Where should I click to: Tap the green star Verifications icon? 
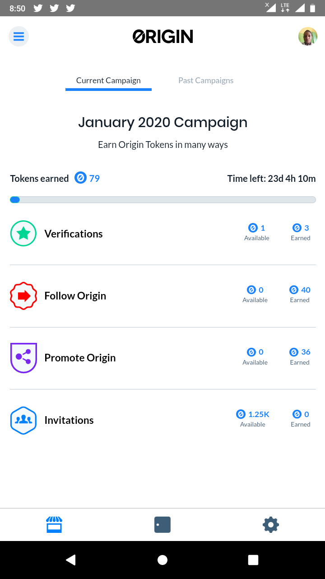(23, 233)
